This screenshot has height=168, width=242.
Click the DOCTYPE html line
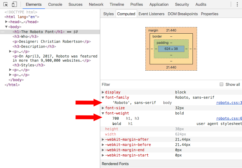click(x=21, y=12)
